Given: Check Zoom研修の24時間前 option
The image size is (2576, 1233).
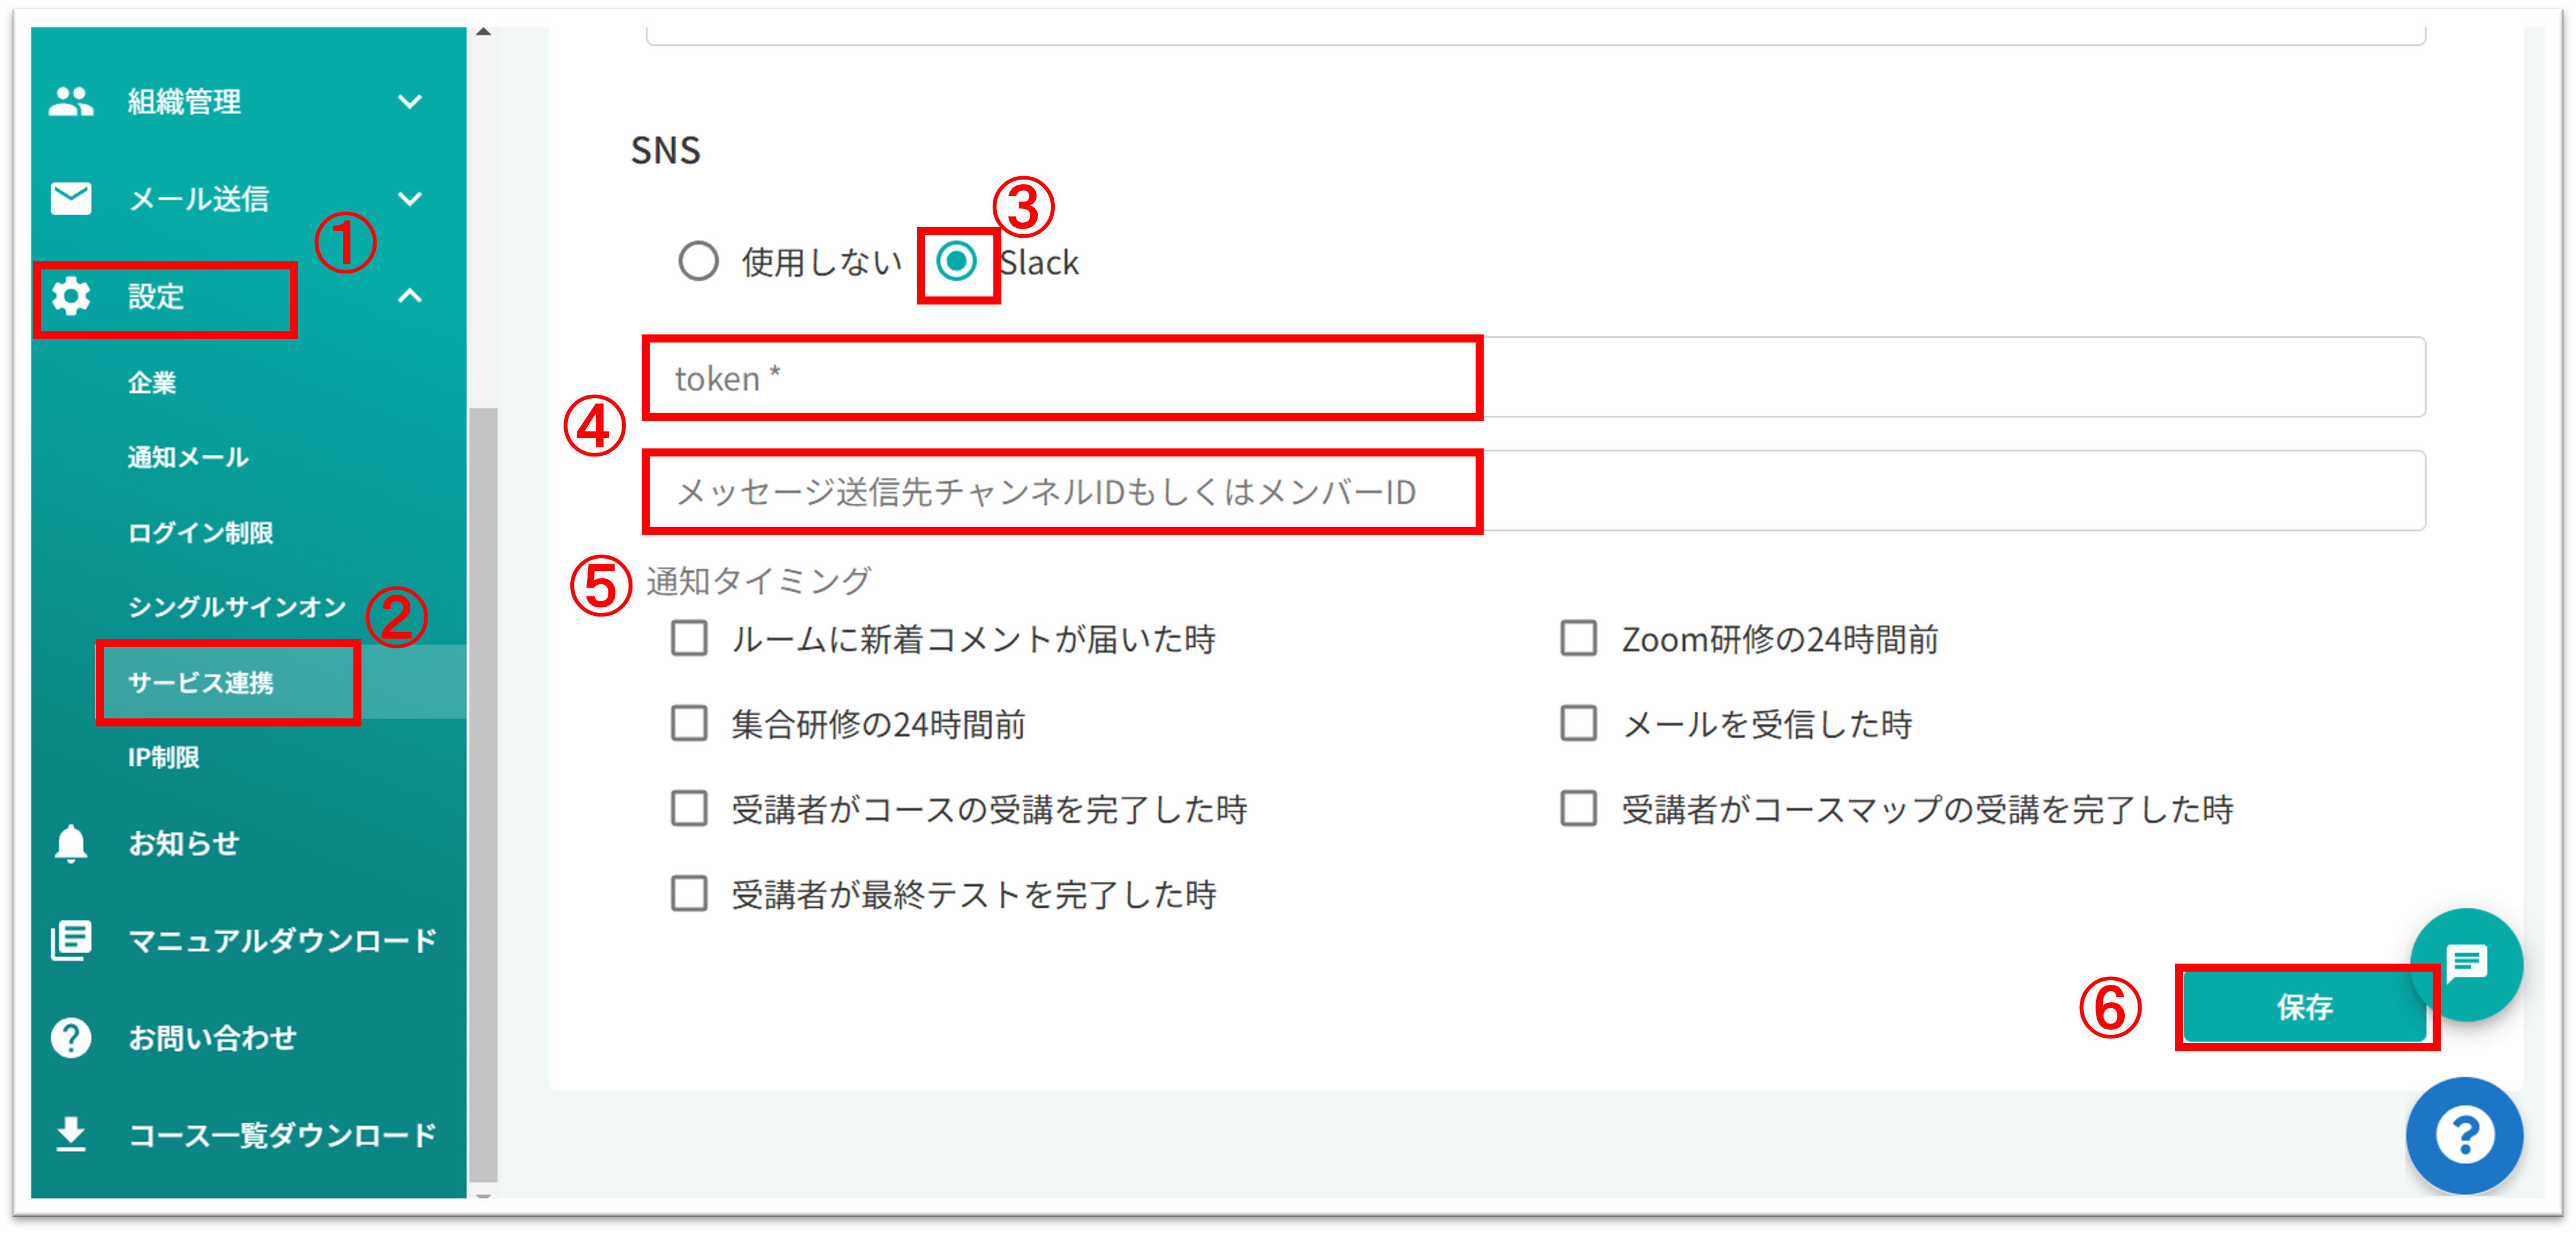Looking at the screenshot, I should coord(1579,638).
